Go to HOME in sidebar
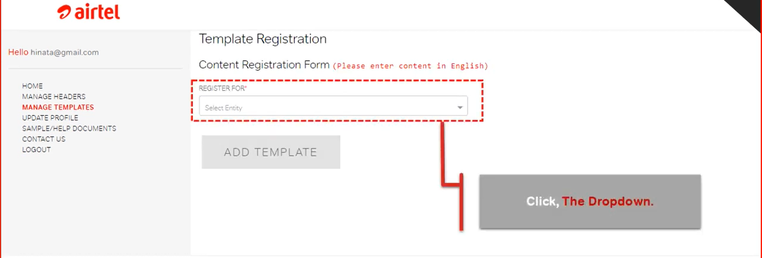 tap(32, 86)
